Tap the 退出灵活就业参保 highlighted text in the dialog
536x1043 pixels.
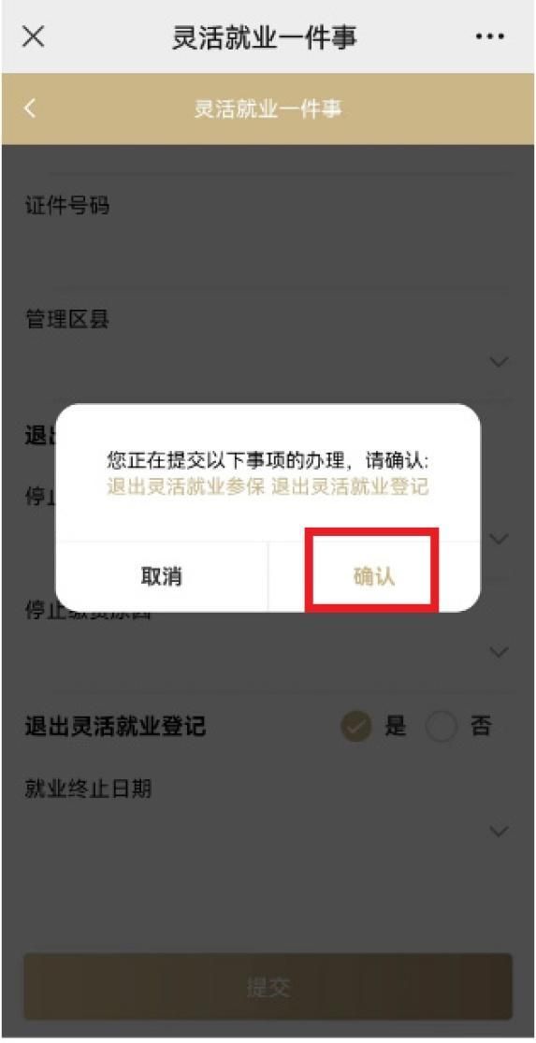[185, 486]
